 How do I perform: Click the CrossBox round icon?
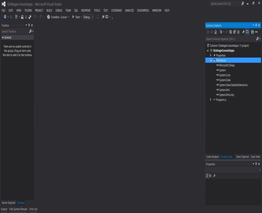(48, 17)
